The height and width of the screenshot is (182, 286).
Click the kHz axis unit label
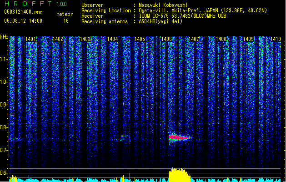tap(4, 37)
